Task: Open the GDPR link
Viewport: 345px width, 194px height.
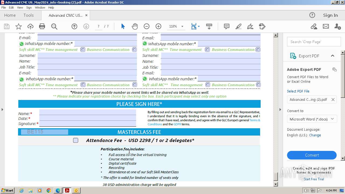Action: [x=177, y=124]
